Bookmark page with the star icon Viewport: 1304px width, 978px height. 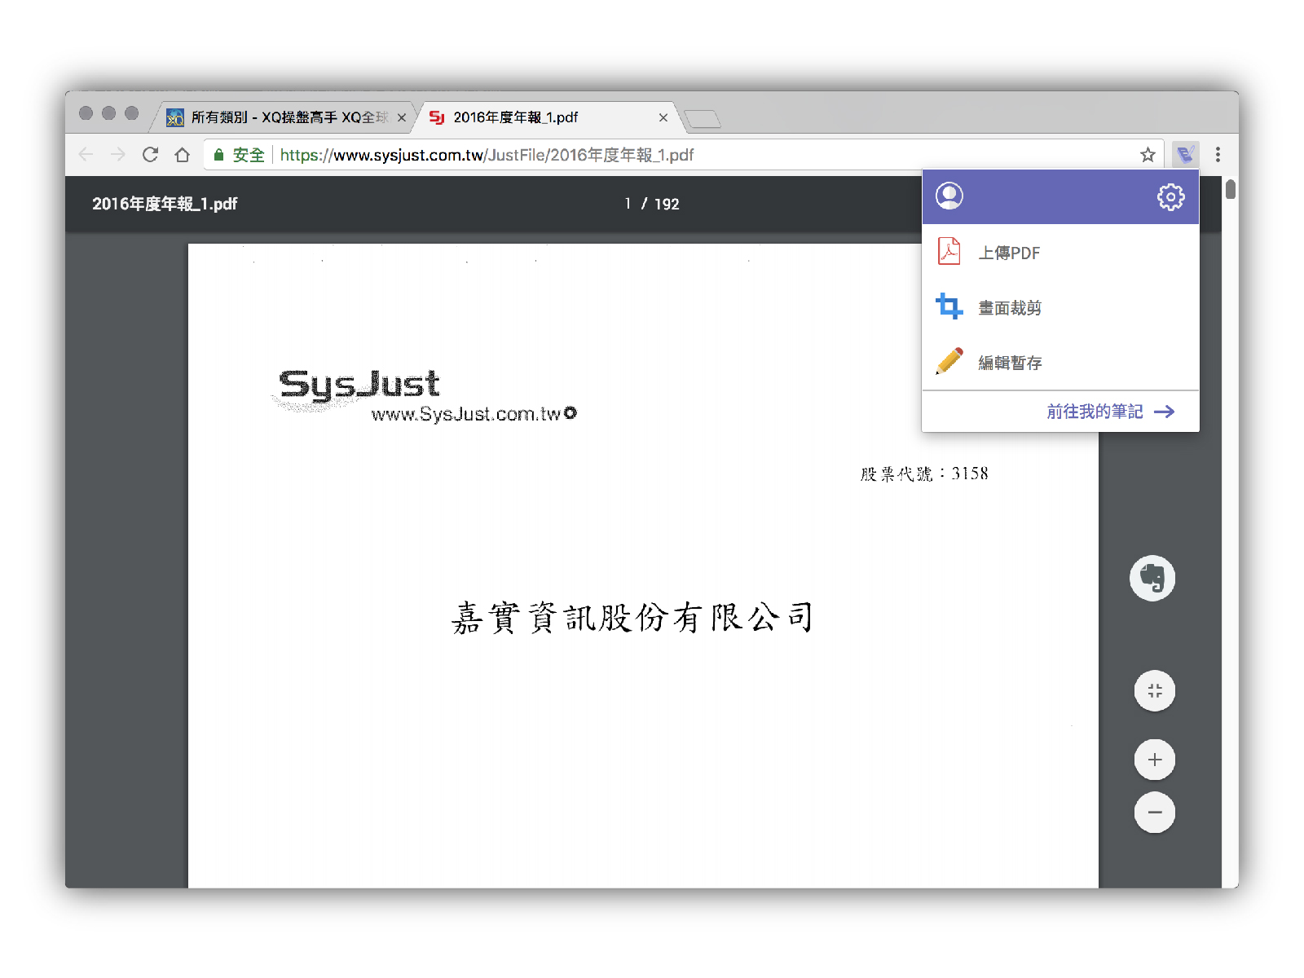pyautogui.click(x=1148, y=155)
